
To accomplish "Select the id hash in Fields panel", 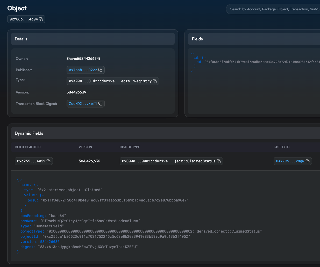I will click(262, 62).
